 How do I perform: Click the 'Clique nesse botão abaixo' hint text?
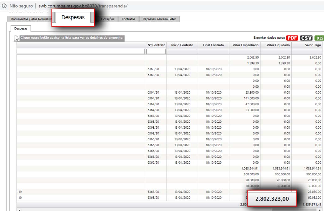(x=72, y=37)
